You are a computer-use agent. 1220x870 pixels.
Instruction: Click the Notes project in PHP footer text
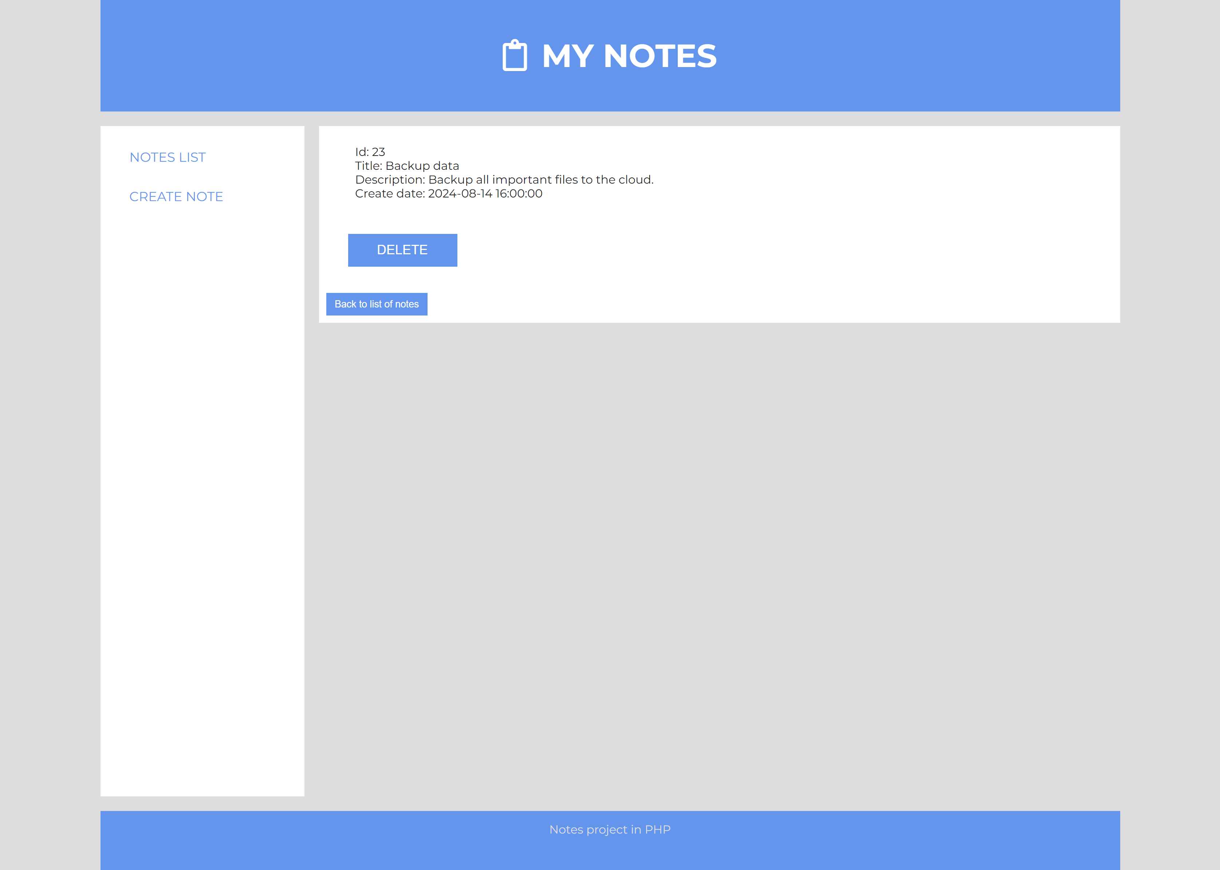610,829
